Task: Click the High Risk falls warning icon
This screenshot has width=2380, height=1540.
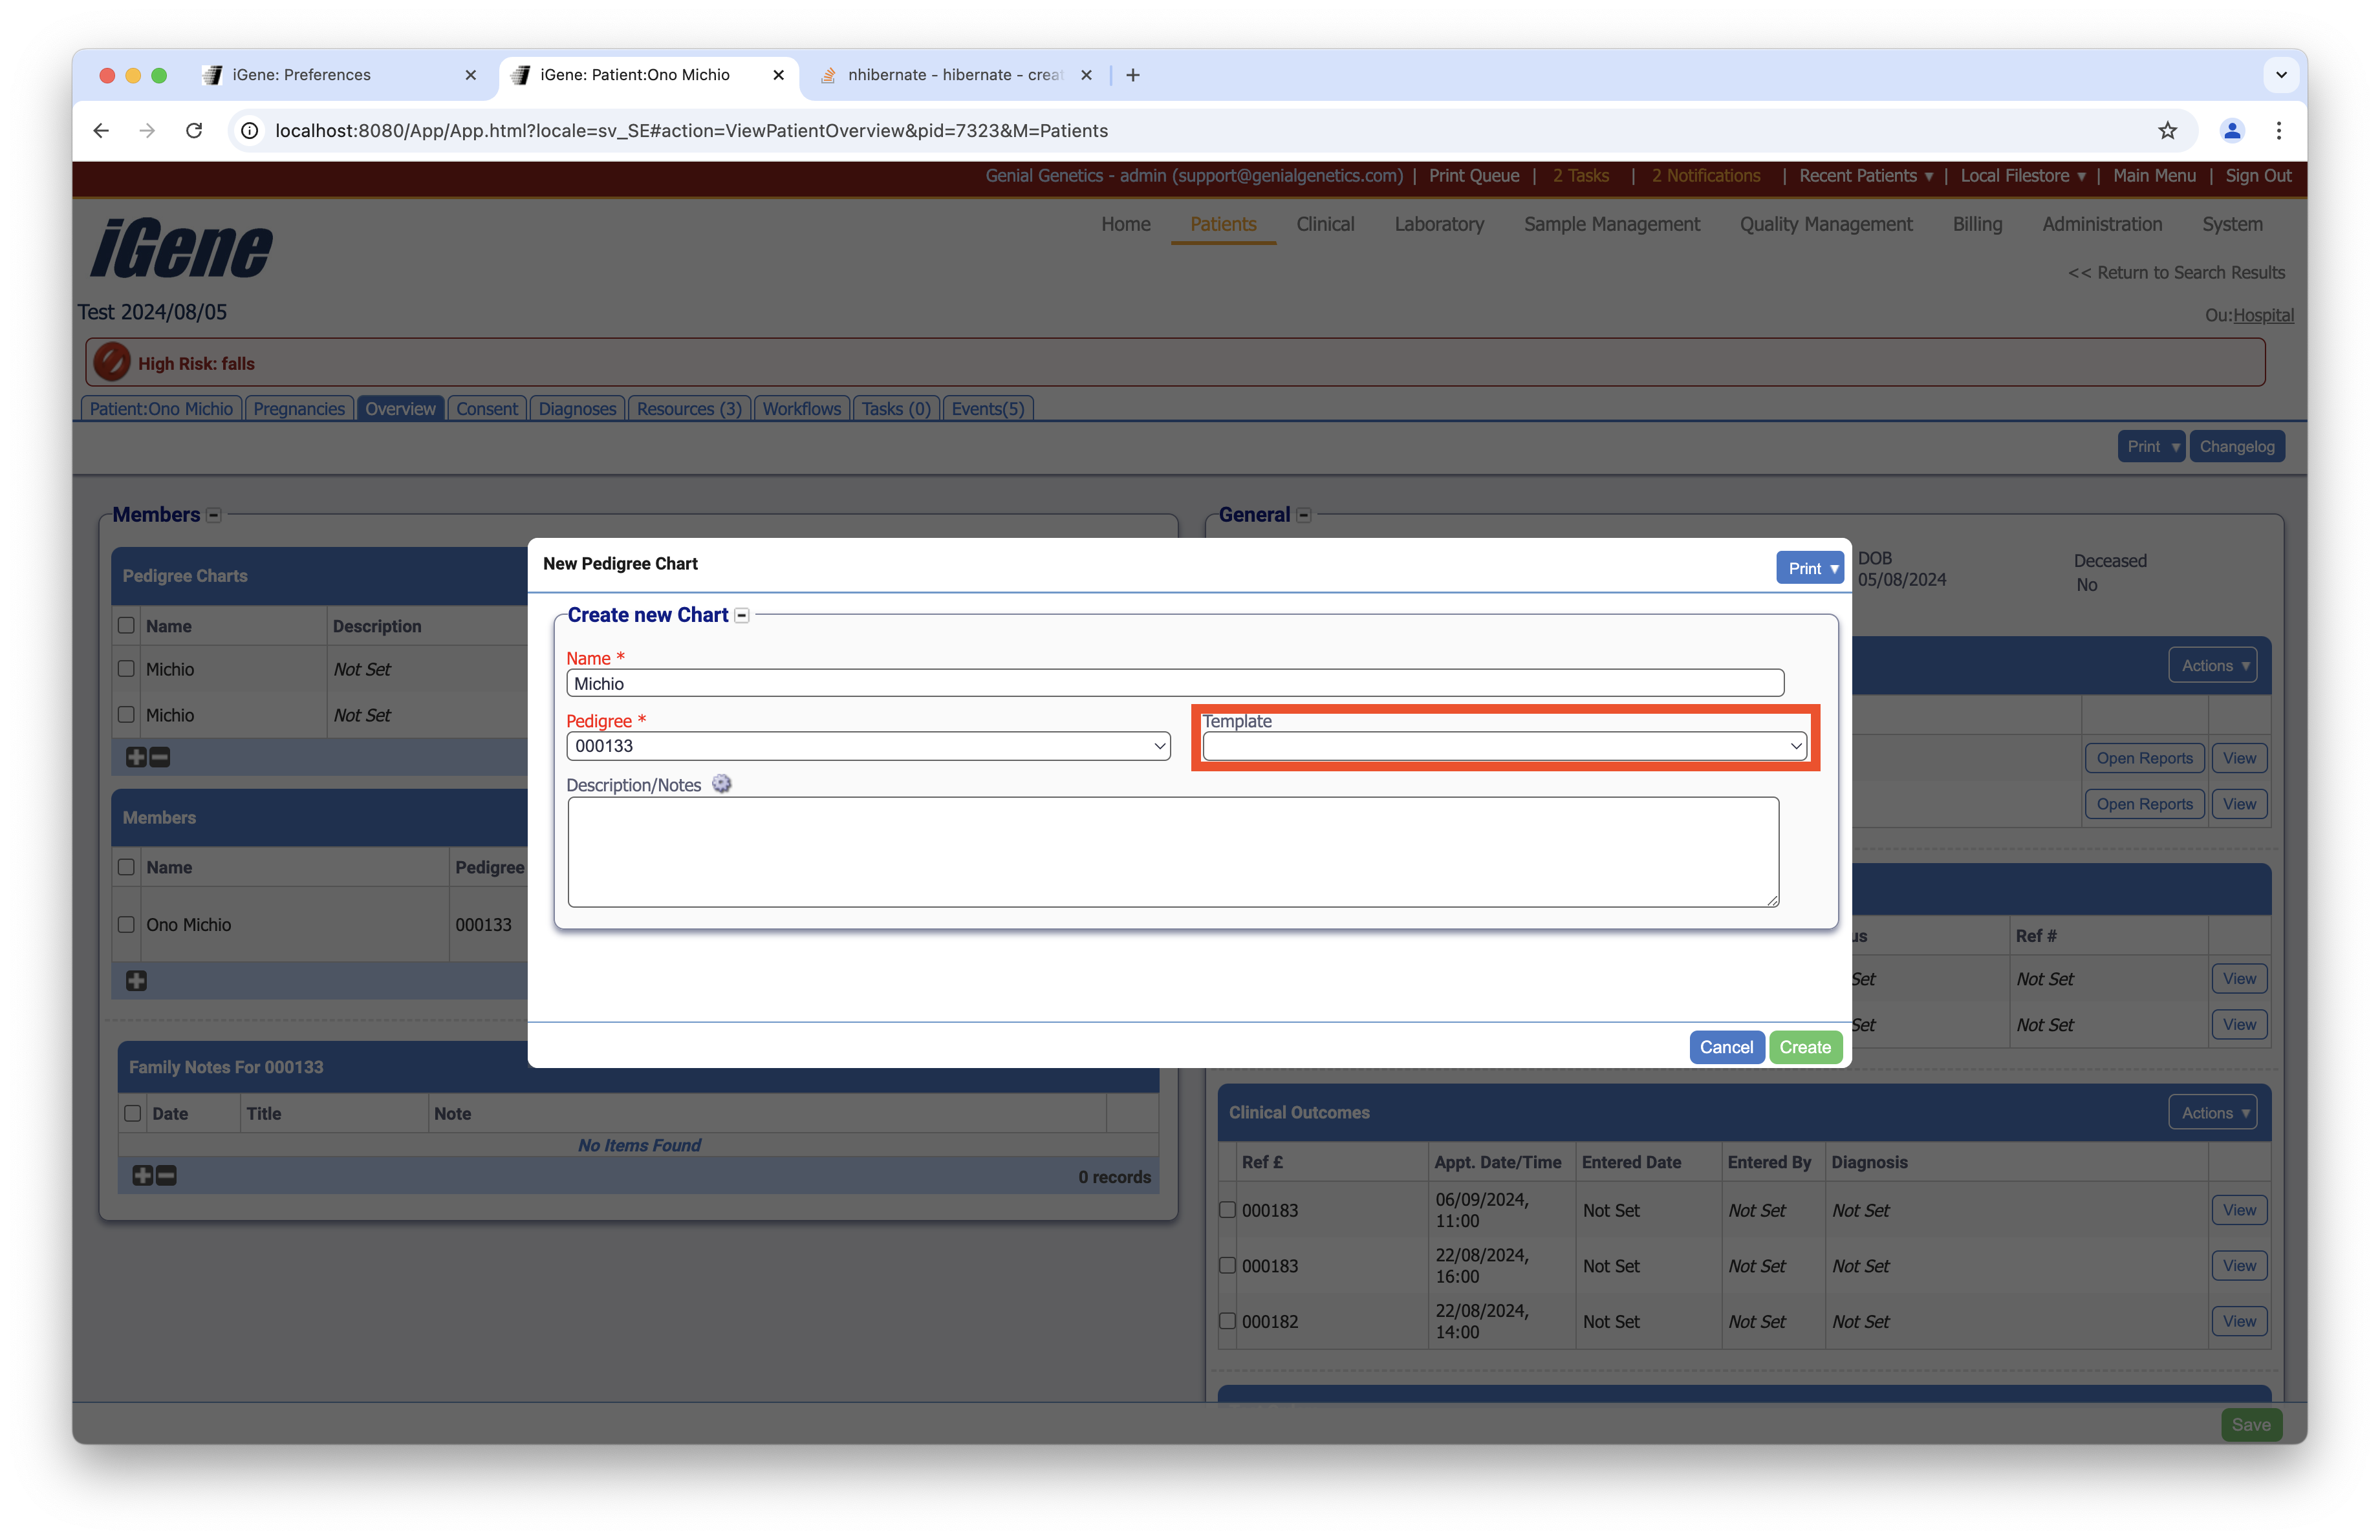Action: 112,363
